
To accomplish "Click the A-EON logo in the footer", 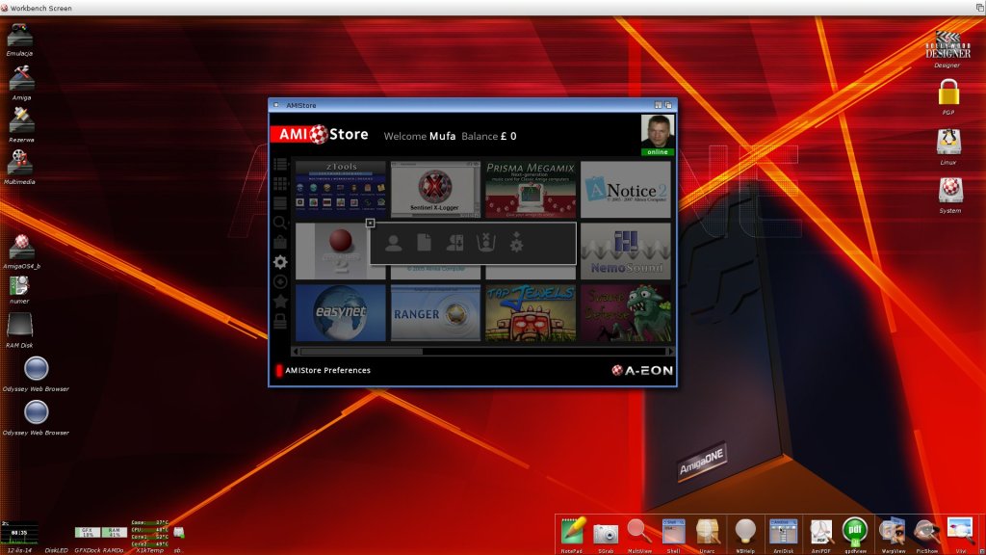I will [642, 371].
